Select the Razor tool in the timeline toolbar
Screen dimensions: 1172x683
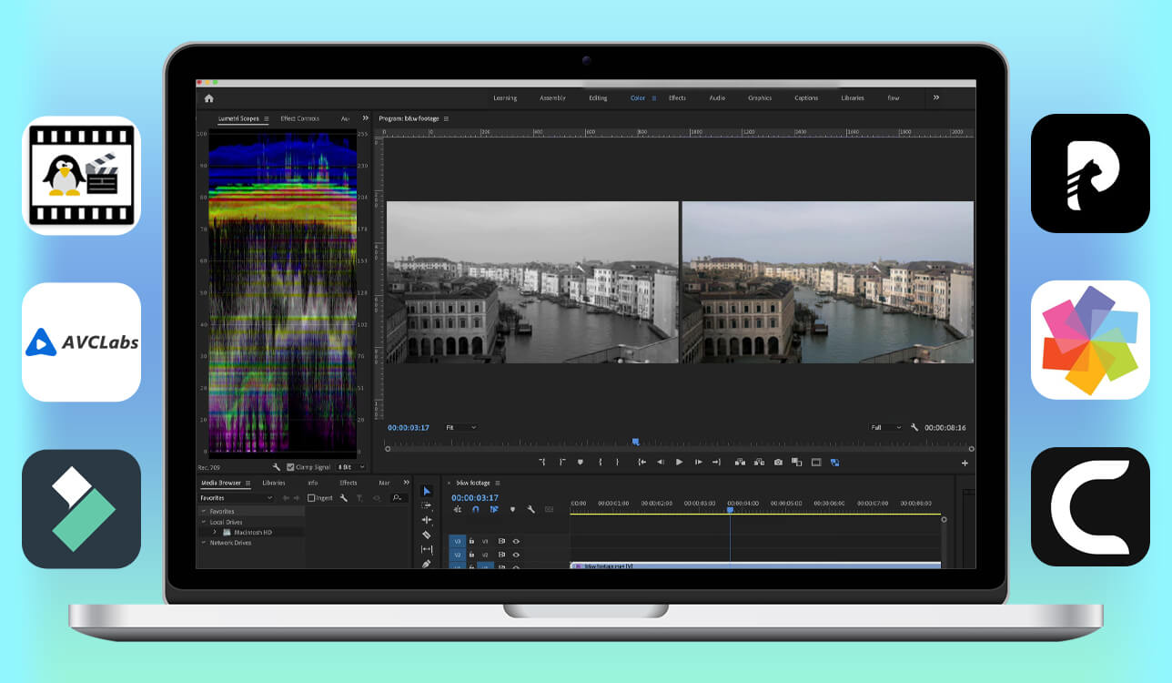click(428, 535)
